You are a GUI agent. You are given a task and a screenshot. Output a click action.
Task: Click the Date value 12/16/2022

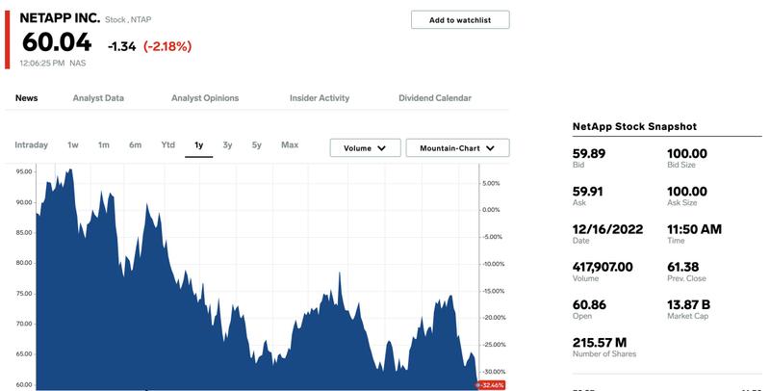[607, 229]
